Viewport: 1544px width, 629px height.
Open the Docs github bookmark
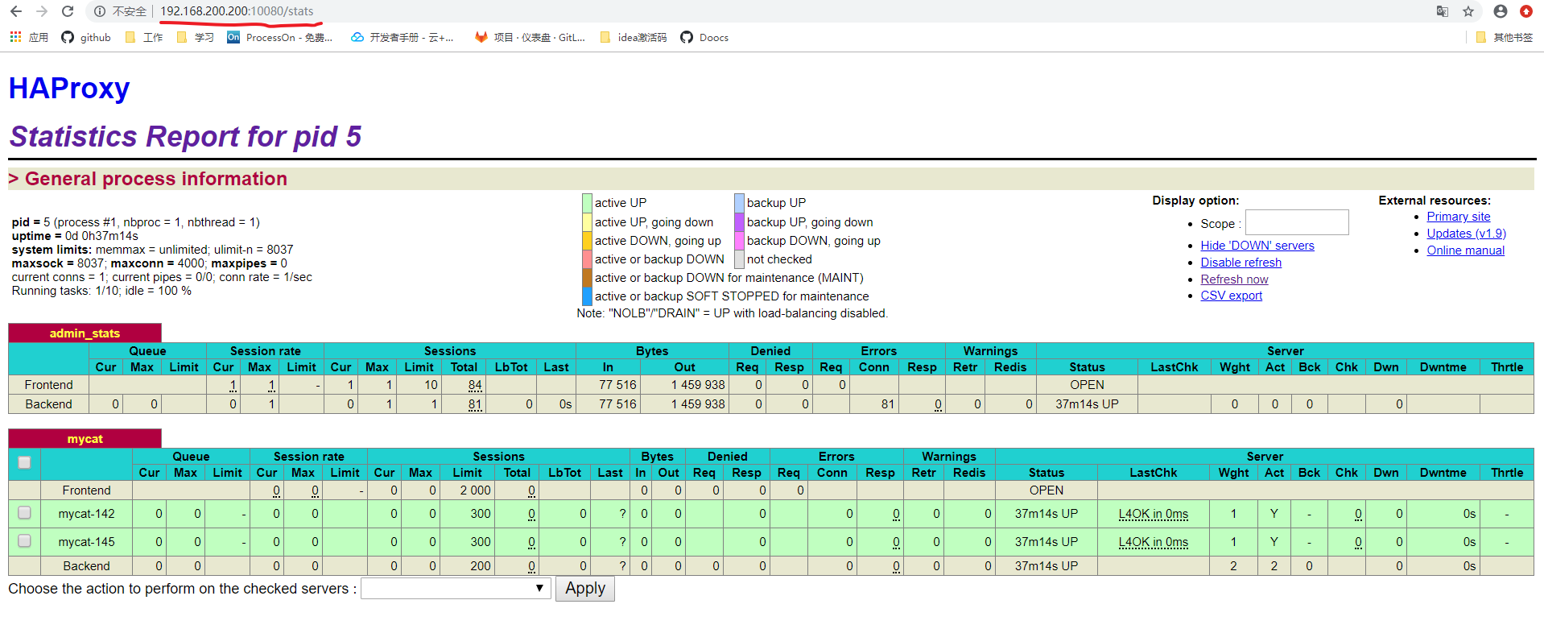pos(704,37)
